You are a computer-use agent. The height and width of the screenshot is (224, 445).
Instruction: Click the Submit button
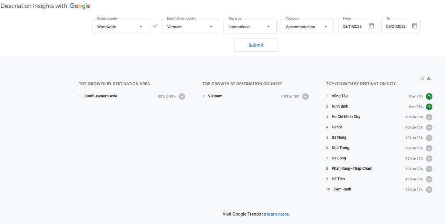click(x=256, y=45)
